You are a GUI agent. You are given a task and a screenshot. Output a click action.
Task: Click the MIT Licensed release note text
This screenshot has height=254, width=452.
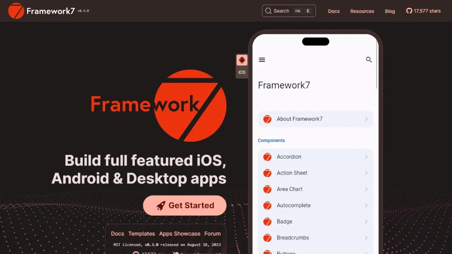(167, 245)
